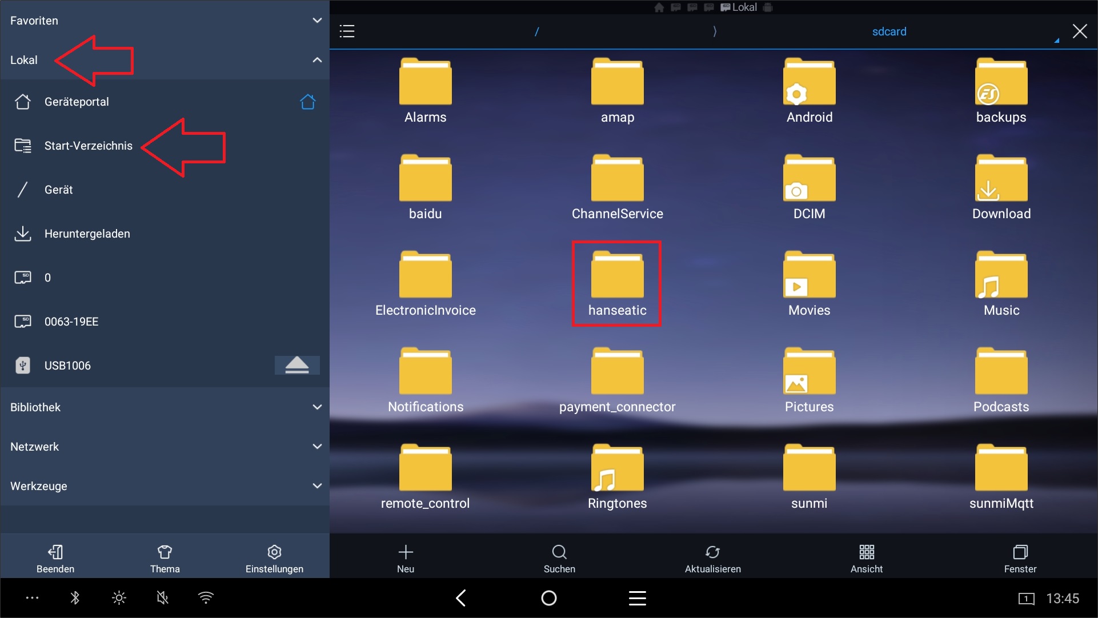The height and width of the screenshot is (618, 1098).
Task: Click the home page indicator at the top
Action: pyautogui.click(x=659, y=7)
